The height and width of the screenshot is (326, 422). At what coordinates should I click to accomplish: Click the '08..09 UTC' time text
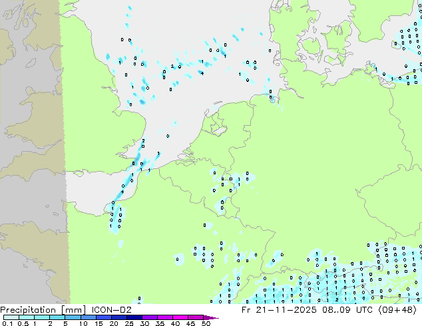(x=347, y=310)
